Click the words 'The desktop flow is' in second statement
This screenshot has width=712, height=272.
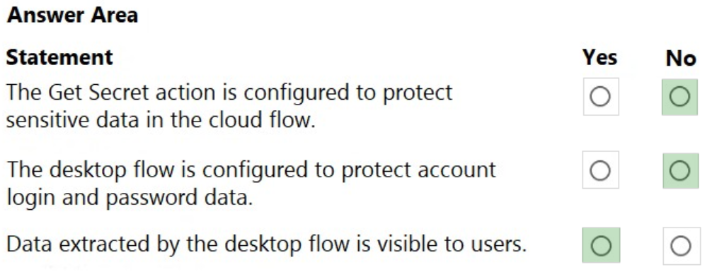(x=102, y=170)
